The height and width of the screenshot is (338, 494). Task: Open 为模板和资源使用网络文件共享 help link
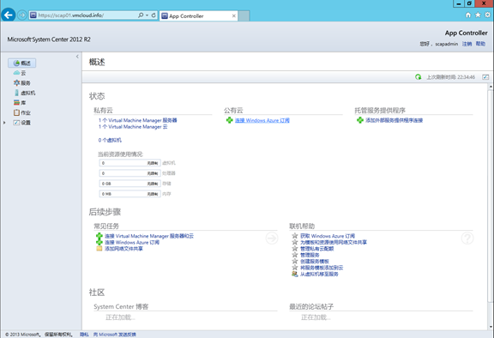[334, 242]
